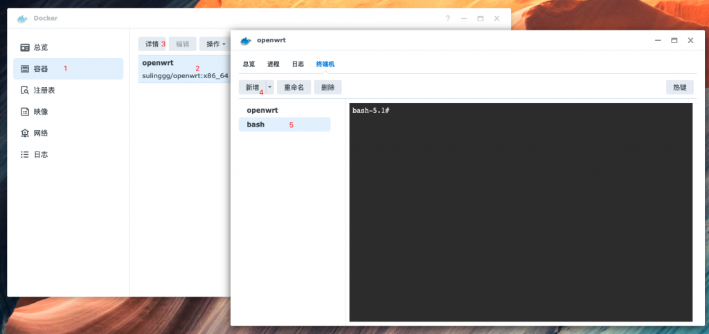This screenshot has height=334, width=709.
Task: Click 详情 details button in Docker window
Action: click(152, 44)
